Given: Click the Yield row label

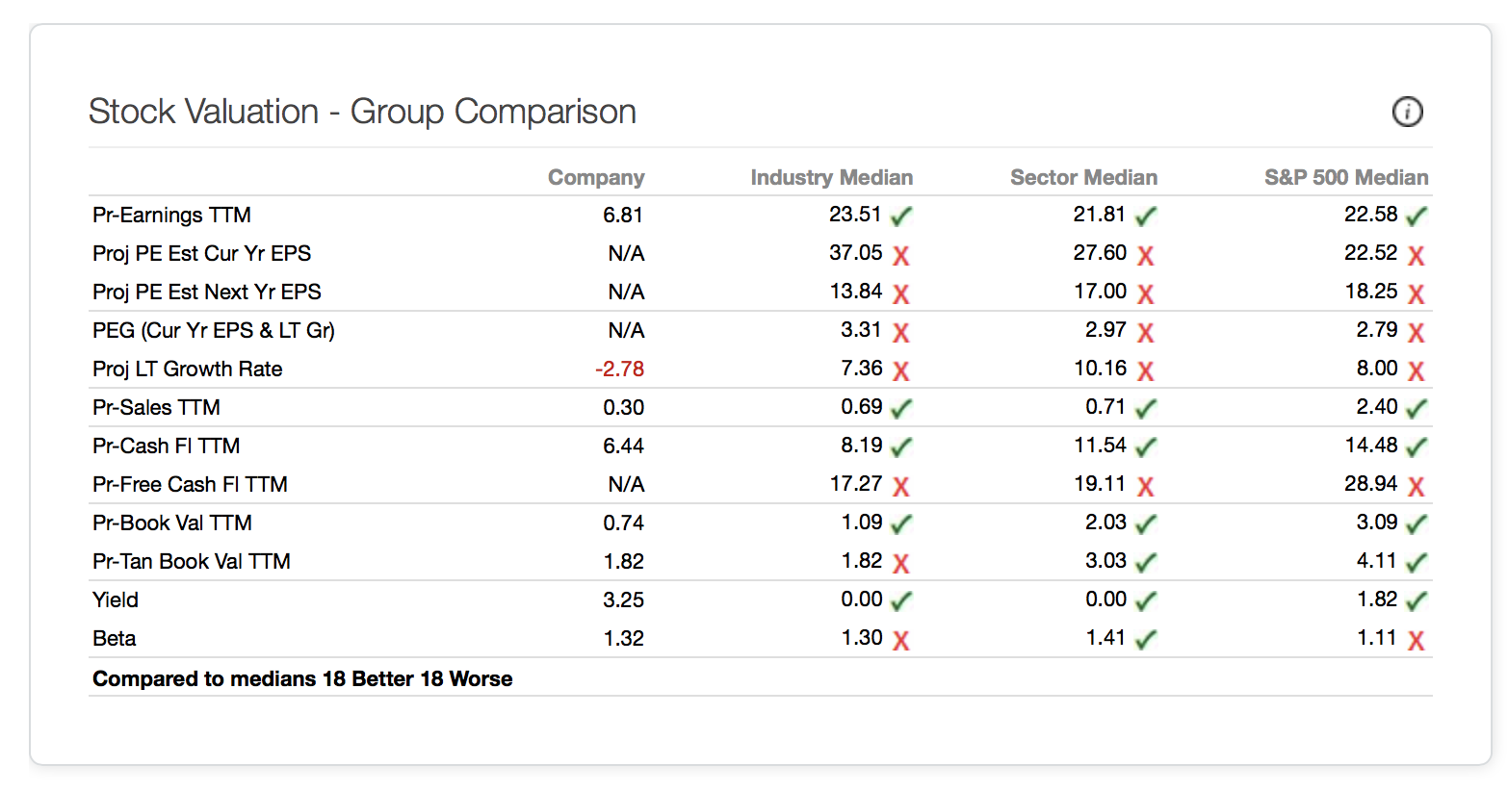Looking at the screenshot, I should (x=116, y=600).
